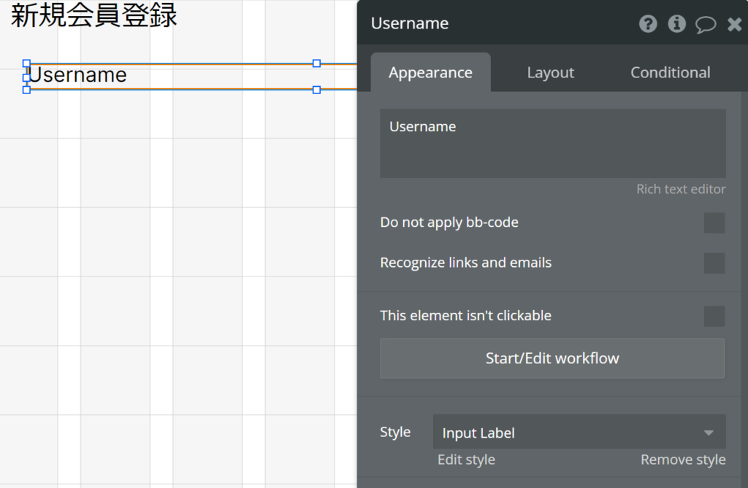This screenshot has width=748, height=488.
Task: Switch to the Layout tab
Action: (551, 72)
